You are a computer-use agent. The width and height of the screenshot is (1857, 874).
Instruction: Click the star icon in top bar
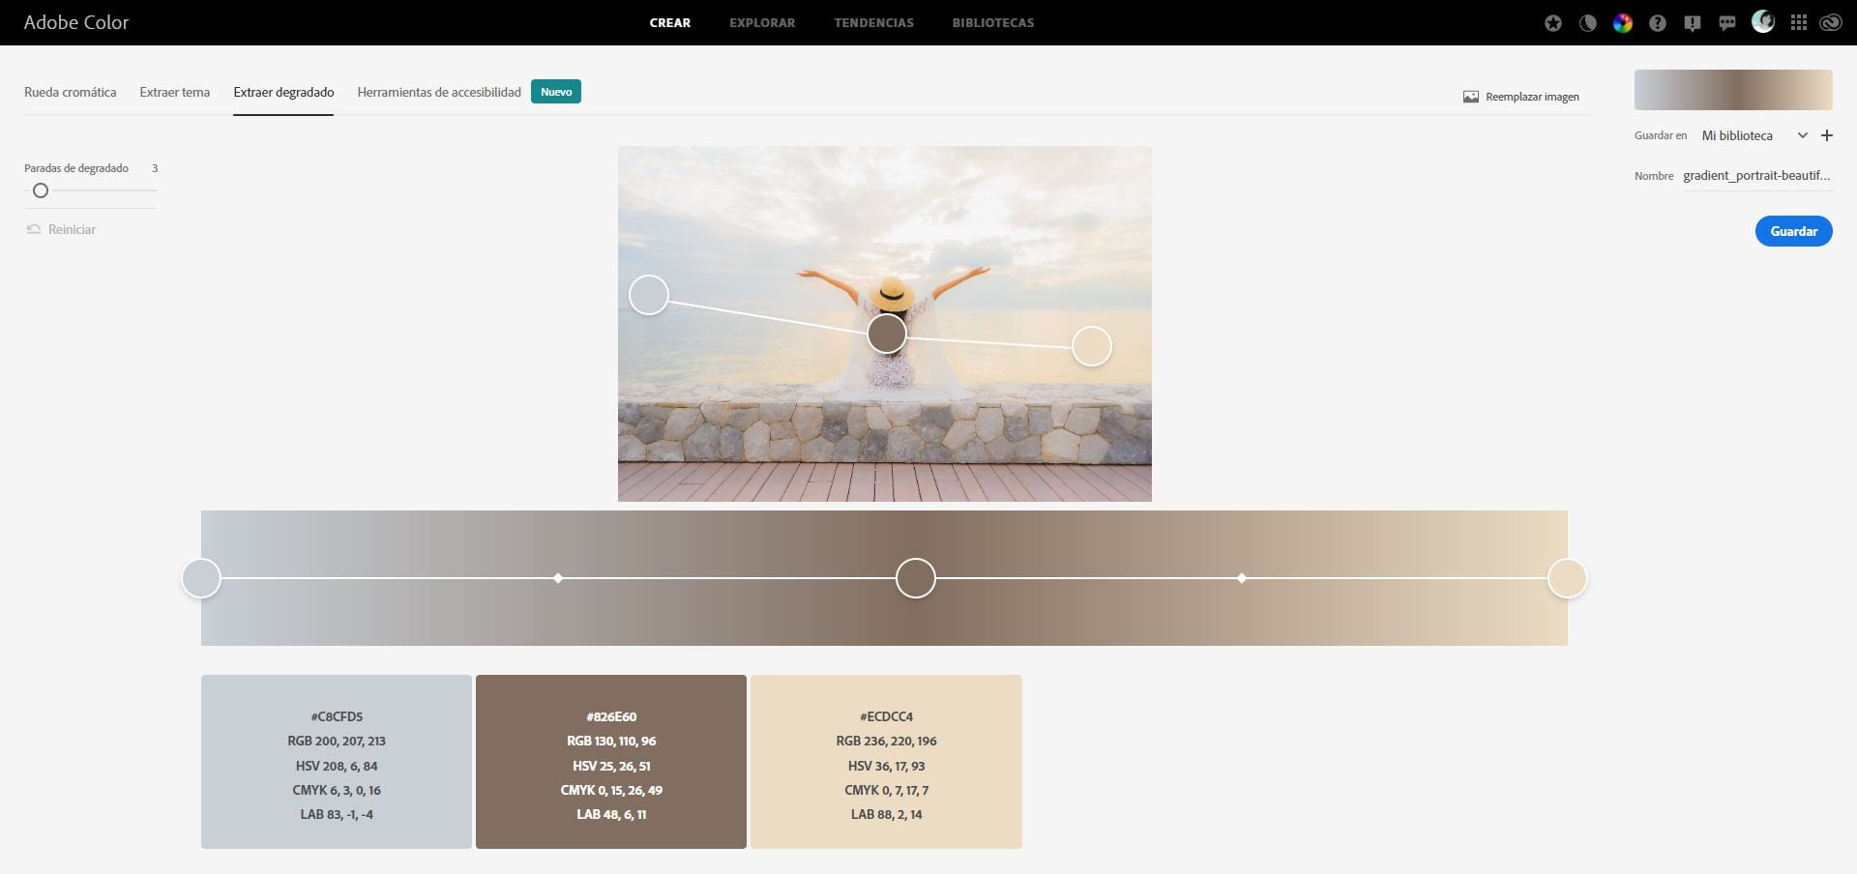pos(1553,23)
